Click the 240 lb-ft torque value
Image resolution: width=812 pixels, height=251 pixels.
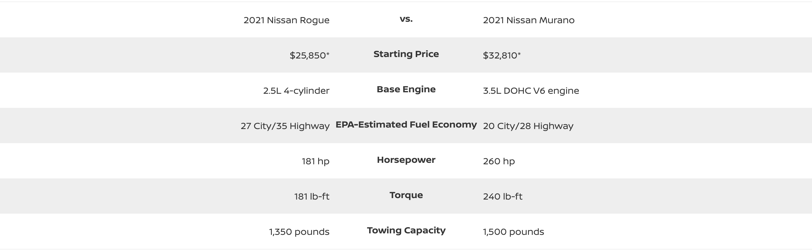pyautogui.click(x=502, y=196)
